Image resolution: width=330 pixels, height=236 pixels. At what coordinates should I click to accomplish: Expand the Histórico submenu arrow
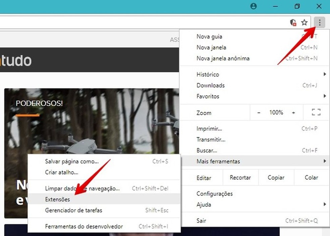(324, 74)
